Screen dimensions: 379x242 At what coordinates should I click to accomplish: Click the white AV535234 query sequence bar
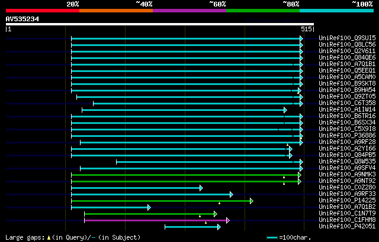(x=160, y=24)
